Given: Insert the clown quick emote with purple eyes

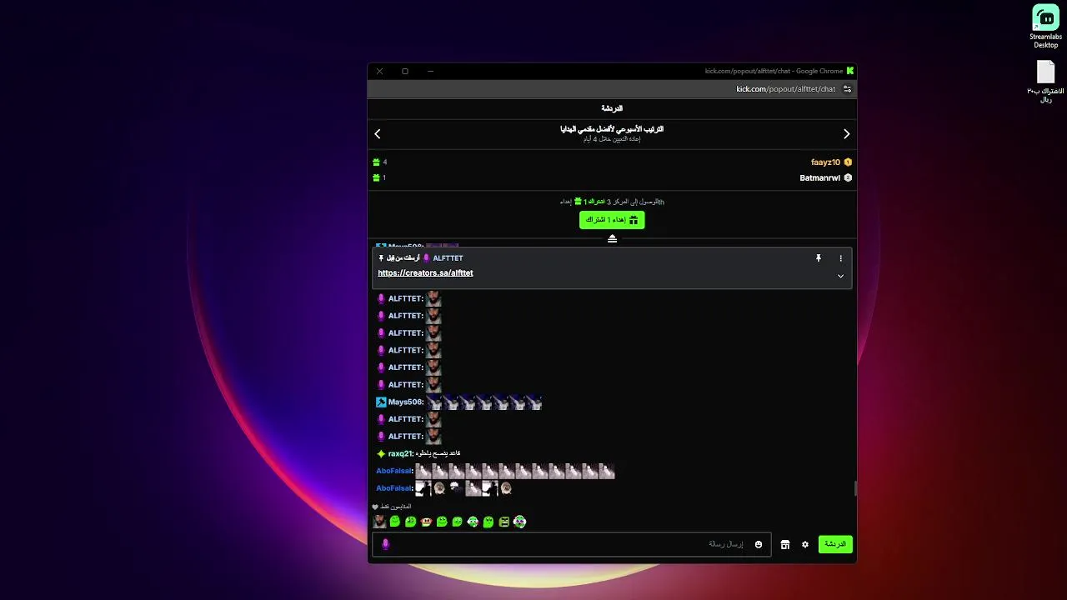Looking at the screenshot, I should tap(520, 522).
